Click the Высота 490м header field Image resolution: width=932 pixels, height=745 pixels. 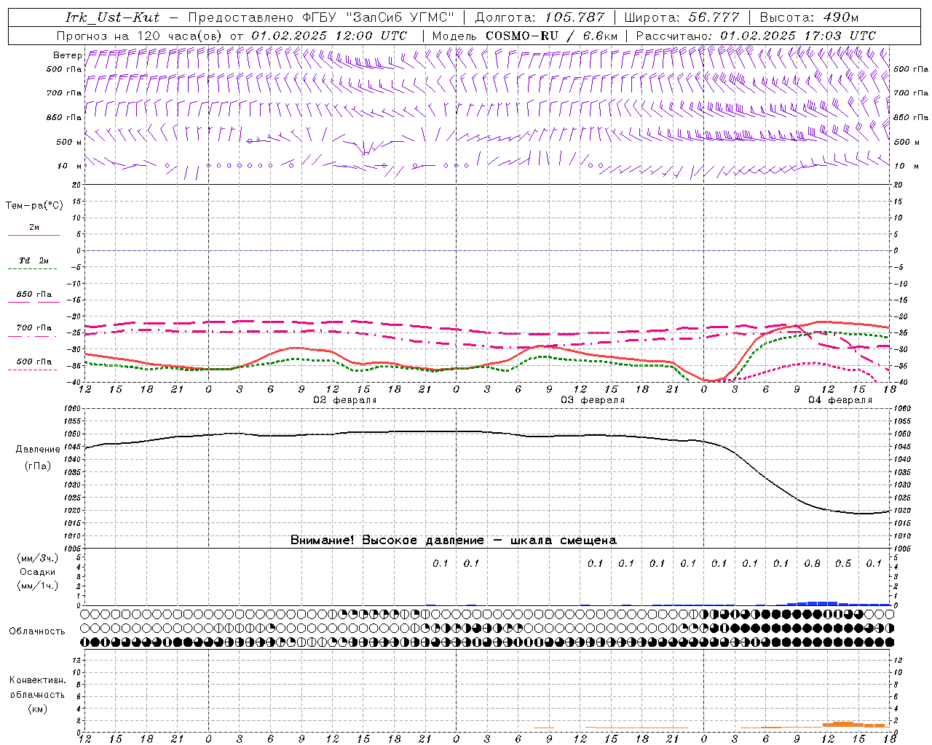(809, 17)
